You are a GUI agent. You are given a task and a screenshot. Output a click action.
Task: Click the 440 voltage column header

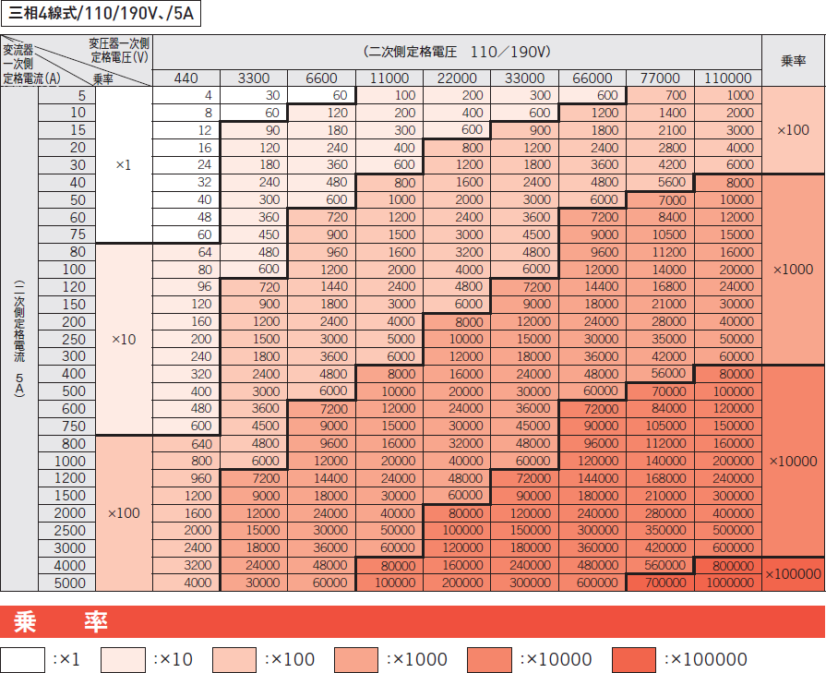coord(186,78)
